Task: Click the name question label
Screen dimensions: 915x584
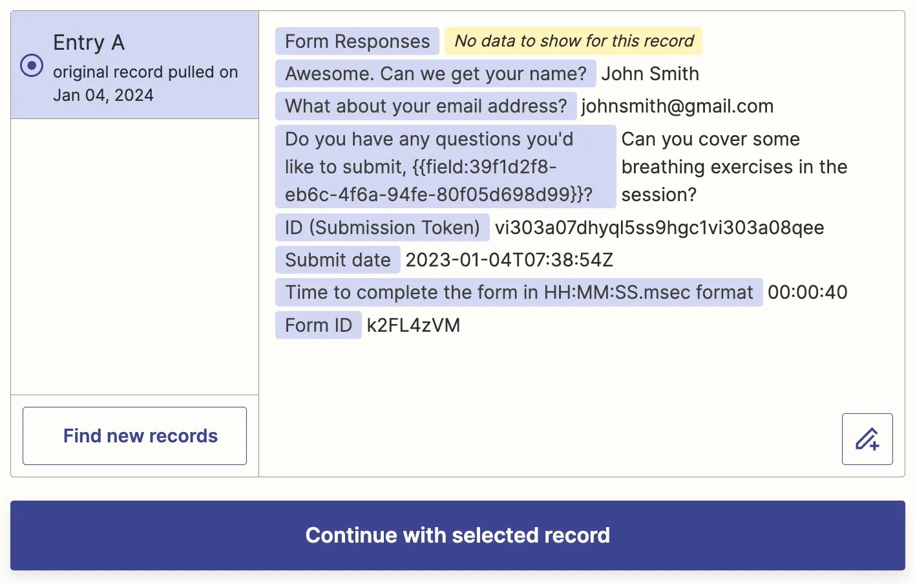Action: pos(436,74)
